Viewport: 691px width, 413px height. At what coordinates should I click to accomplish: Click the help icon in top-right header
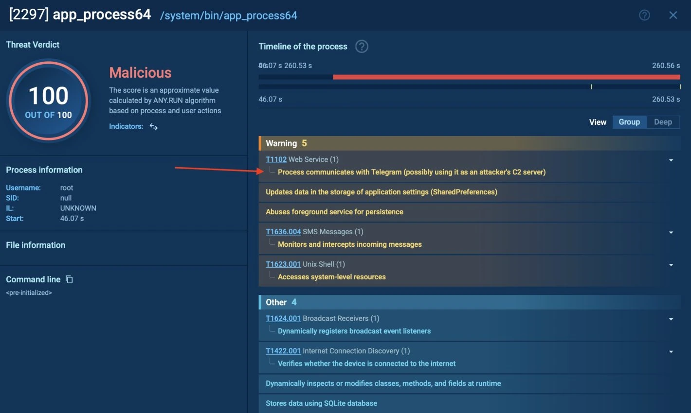(x=644, y=15)
